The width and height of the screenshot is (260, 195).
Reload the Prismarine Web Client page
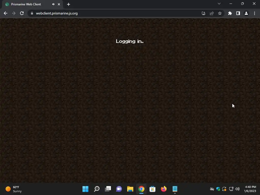[x=22, y=13]
